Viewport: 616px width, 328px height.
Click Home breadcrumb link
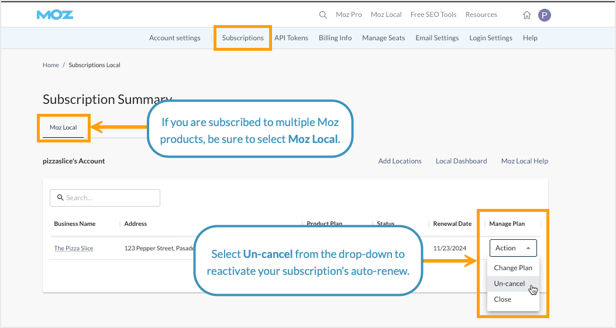(51, 65)
